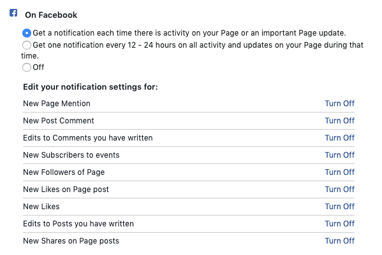
Task: Turn off New Page Mention notifications
Action: point(340,104)
